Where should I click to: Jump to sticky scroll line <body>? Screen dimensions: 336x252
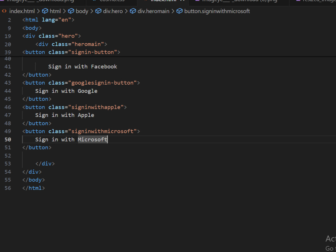pyautogui.click(x=32, y=28)
